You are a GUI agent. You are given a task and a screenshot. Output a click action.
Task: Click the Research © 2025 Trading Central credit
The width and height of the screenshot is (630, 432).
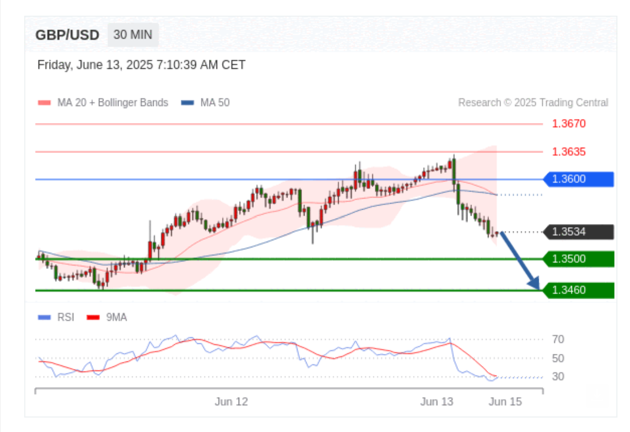[533, 103]
